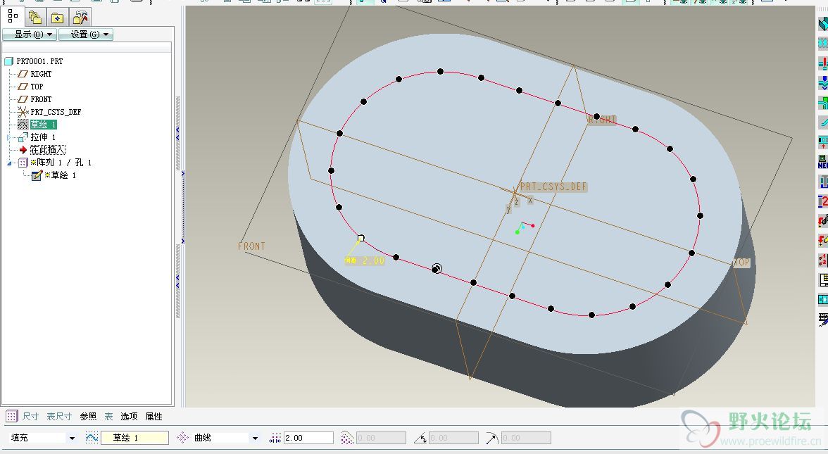Viewport: 828px width, 454px height.
Task: Open the 显示 dropdown menu
Action: pos(30,35)
